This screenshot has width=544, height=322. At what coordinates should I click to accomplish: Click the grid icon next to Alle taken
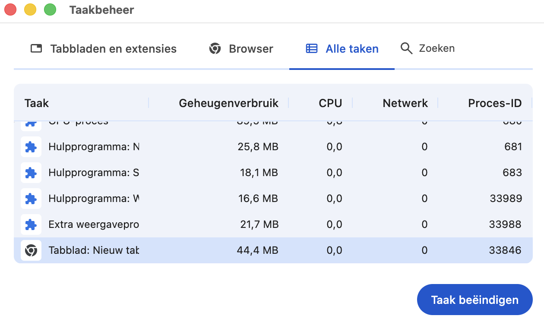[311, 48]
